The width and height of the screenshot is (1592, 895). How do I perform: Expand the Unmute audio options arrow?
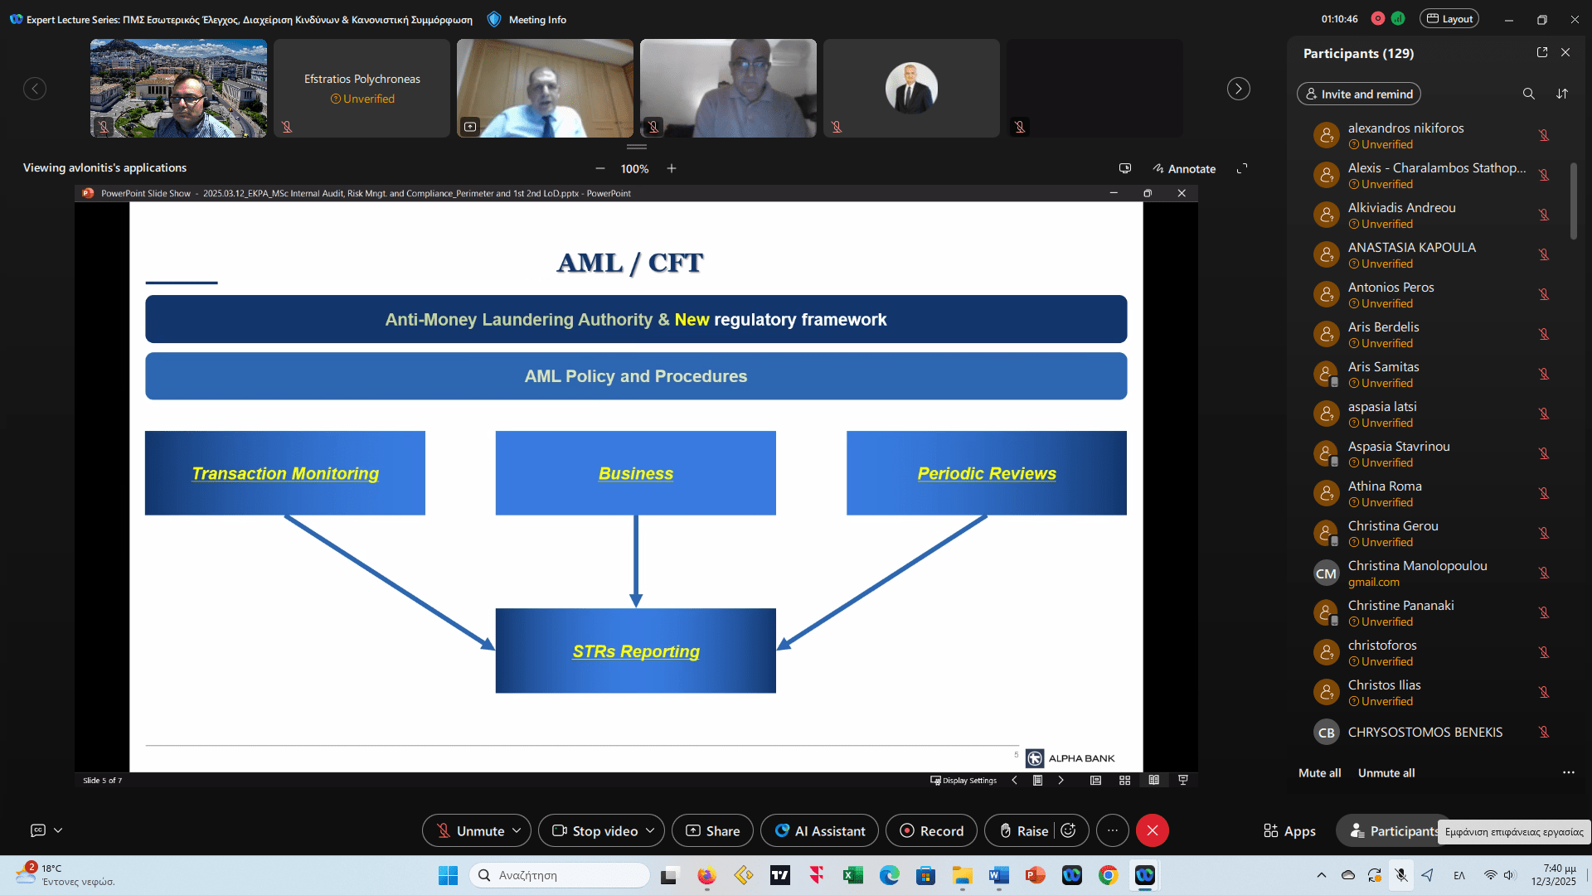(x=517, y=830)
